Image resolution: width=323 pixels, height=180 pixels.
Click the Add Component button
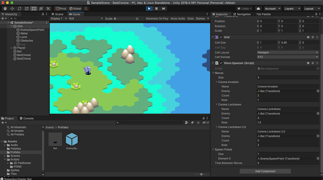click(x=265, y=171)
